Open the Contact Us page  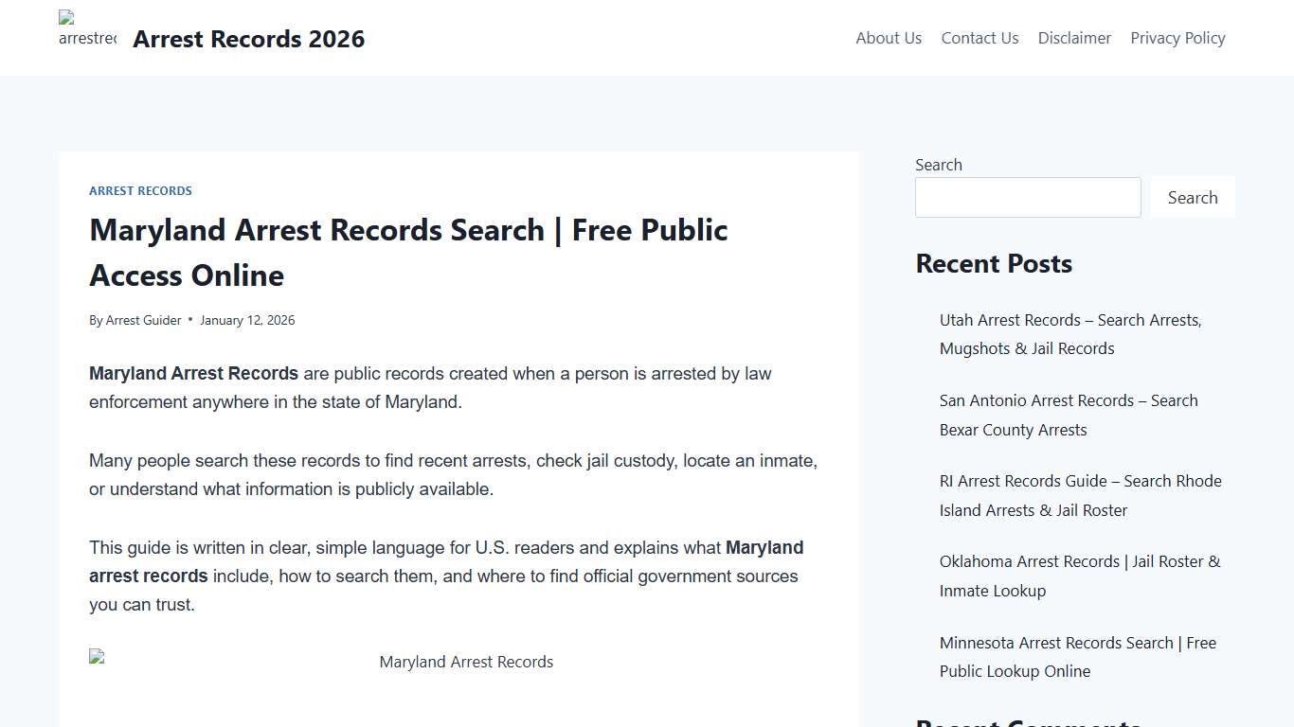coord(979,38)
